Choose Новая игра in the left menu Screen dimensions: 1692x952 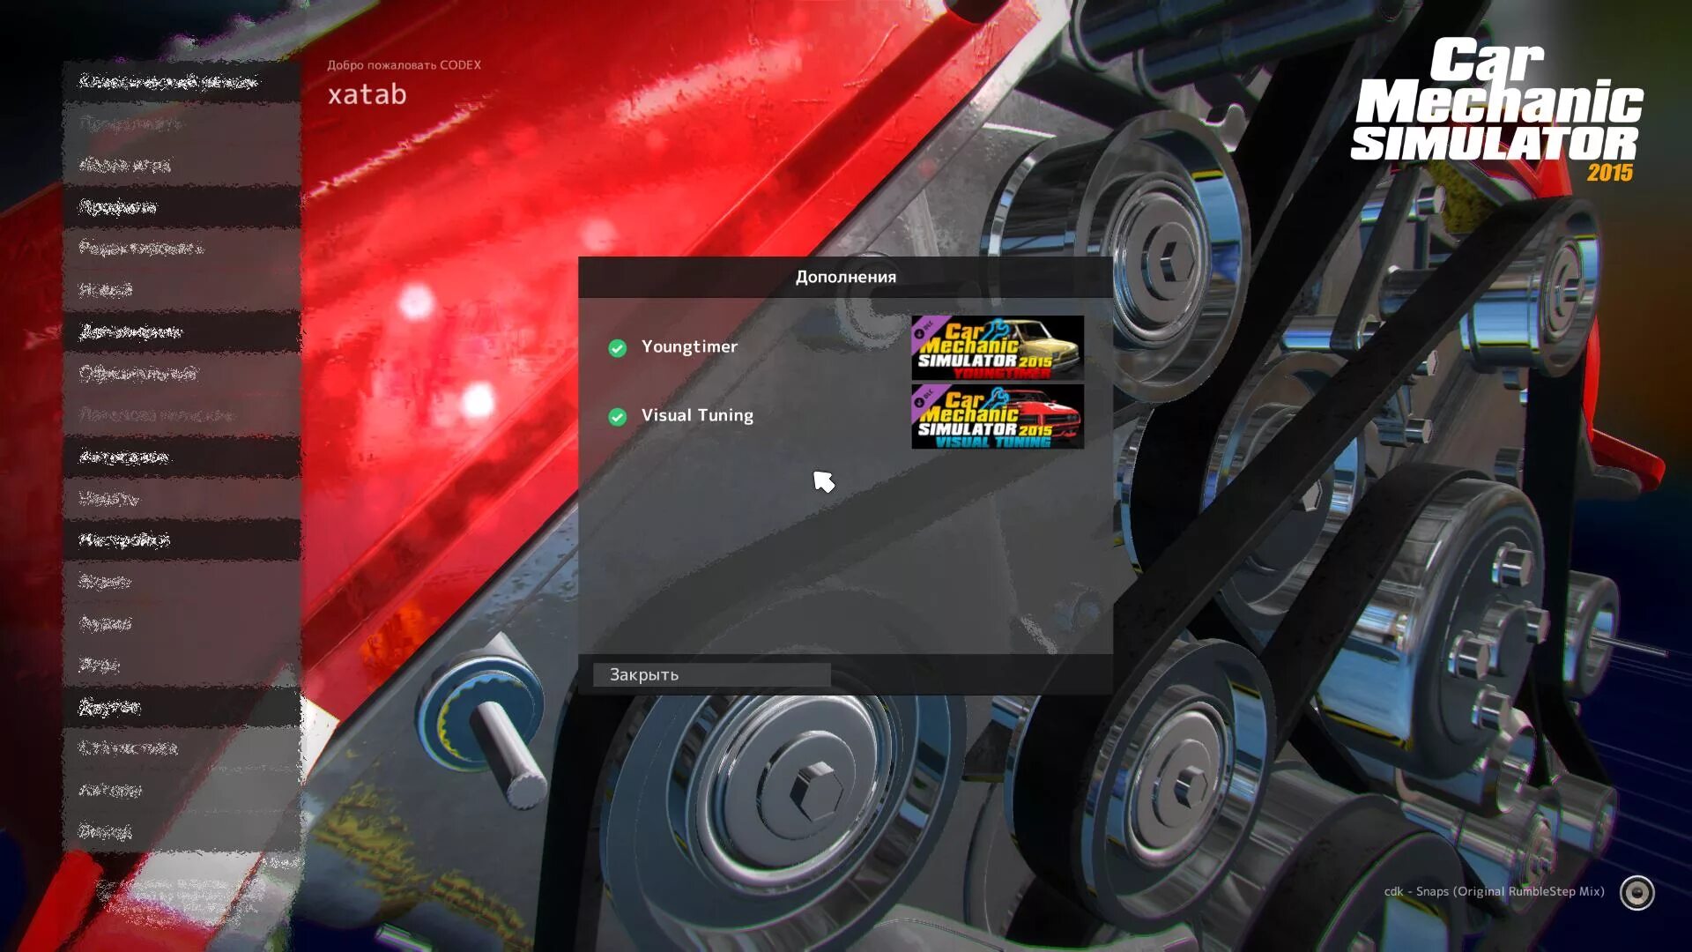click(125, 165)
